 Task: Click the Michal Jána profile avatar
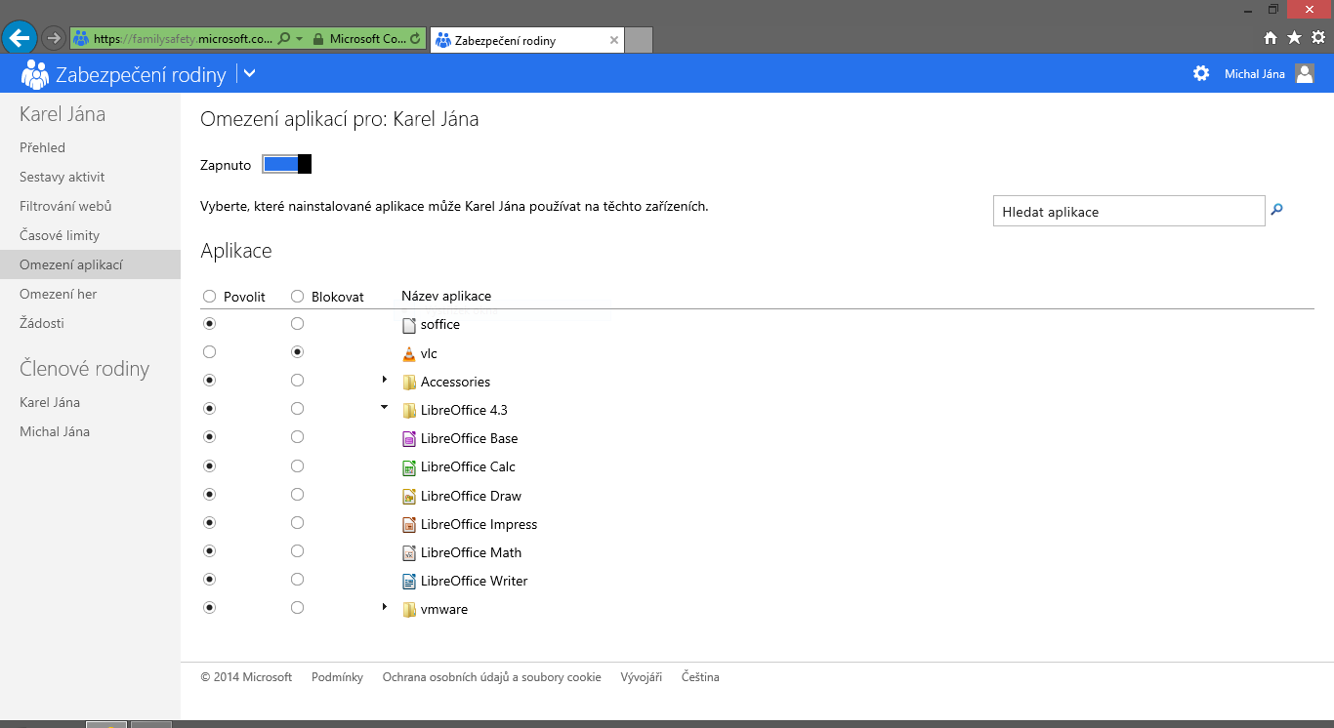[x=1305, y=73]
